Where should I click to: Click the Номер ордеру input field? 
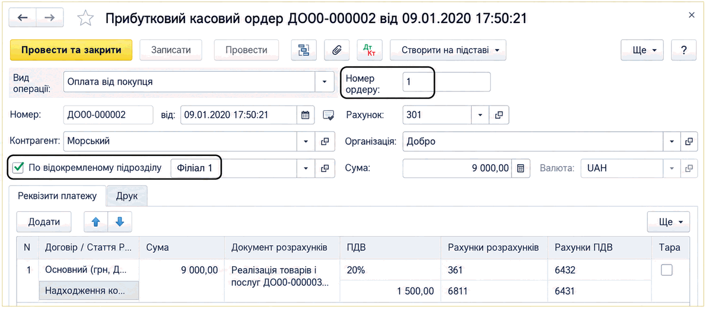click(x=446, y=82)
